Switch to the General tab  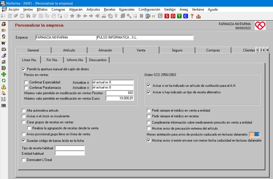(x=33, y=50)
